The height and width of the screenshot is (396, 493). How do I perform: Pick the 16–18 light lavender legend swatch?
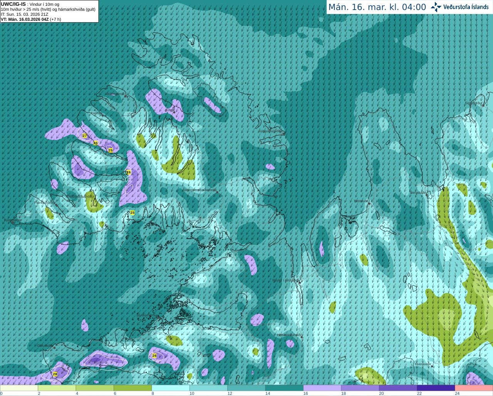(322, 388)
